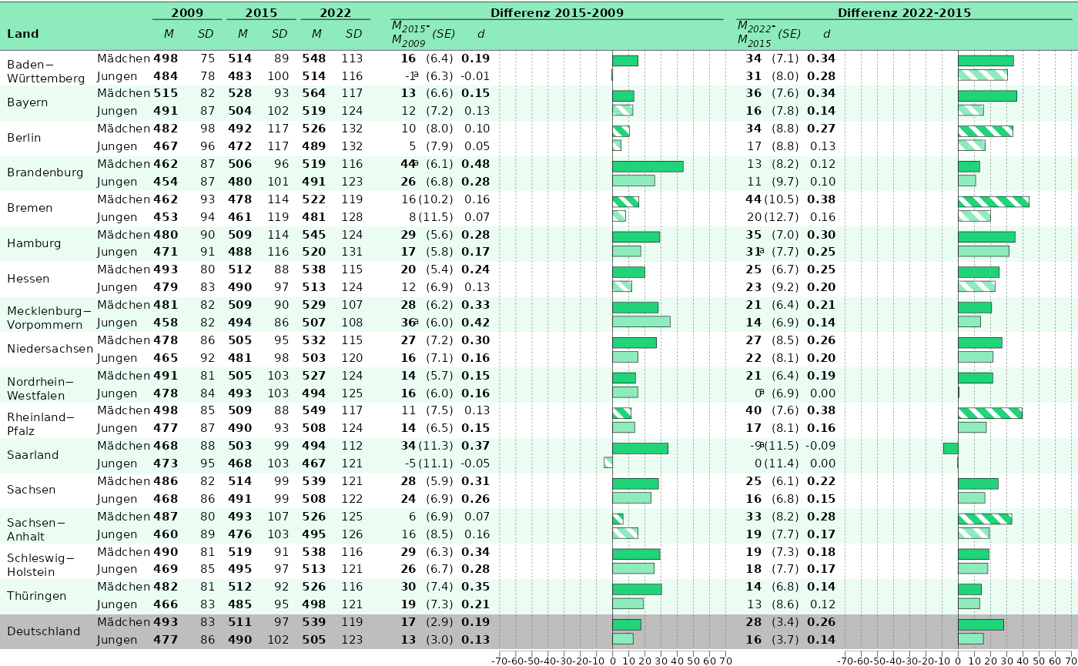This screenshot has width=1078, height=666.
Task: Click Mecklenburg-Vorpommern Jungen 2015-2009 bar
Action: (x=641, y=322)
